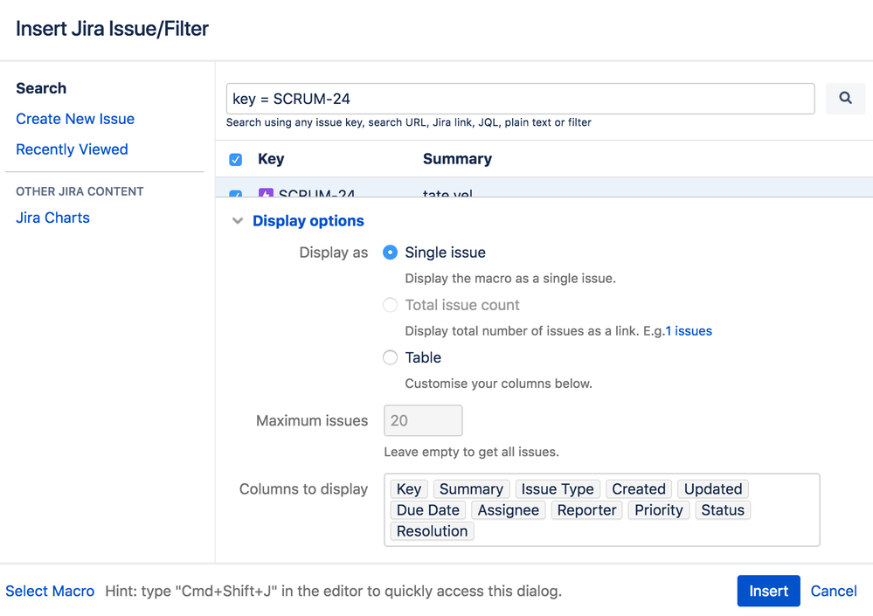Click the 'Insert Jira Issue/Filter' dialog title

coord(112,29)
